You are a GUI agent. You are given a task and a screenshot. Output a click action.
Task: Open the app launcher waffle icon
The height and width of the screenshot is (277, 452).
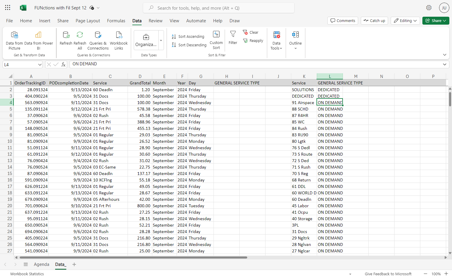[x=8, y=8]
